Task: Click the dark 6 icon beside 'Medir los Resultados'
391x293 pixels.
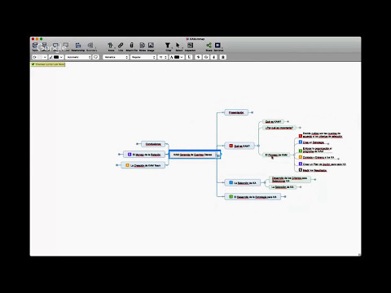Action: tap(301, 170)
